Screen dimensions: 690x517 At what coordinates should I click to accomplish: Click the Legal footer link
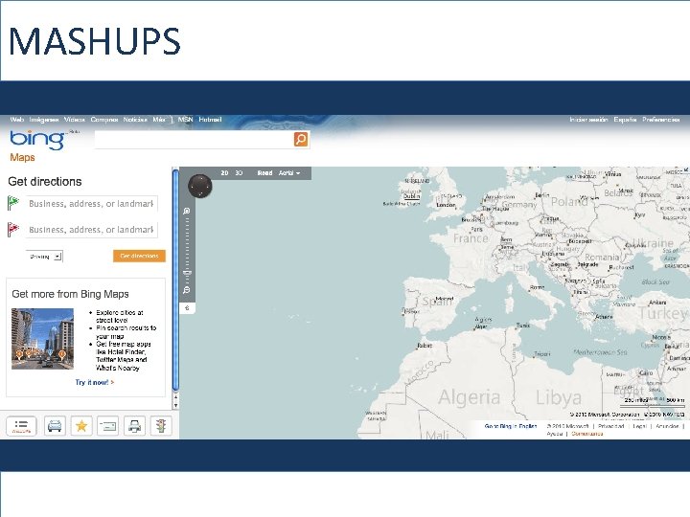[639, 426]
